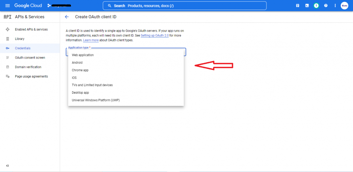The height and width of the screenshot is (172, 353).
Task: Go back with the left arrow
Action: tap(67, 17)
